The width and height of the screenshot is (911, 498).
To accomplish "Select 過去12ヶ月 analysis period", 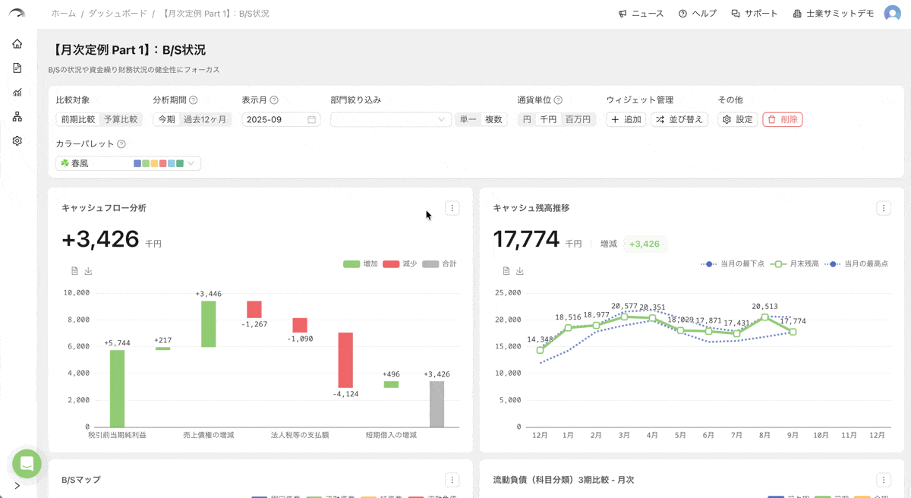I will 205,119.
